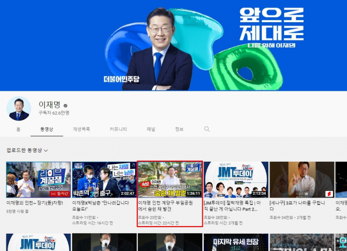Open the second-row JMT투데이 thumbnail
Screen dimensions: 347x251
pos(38,242)
